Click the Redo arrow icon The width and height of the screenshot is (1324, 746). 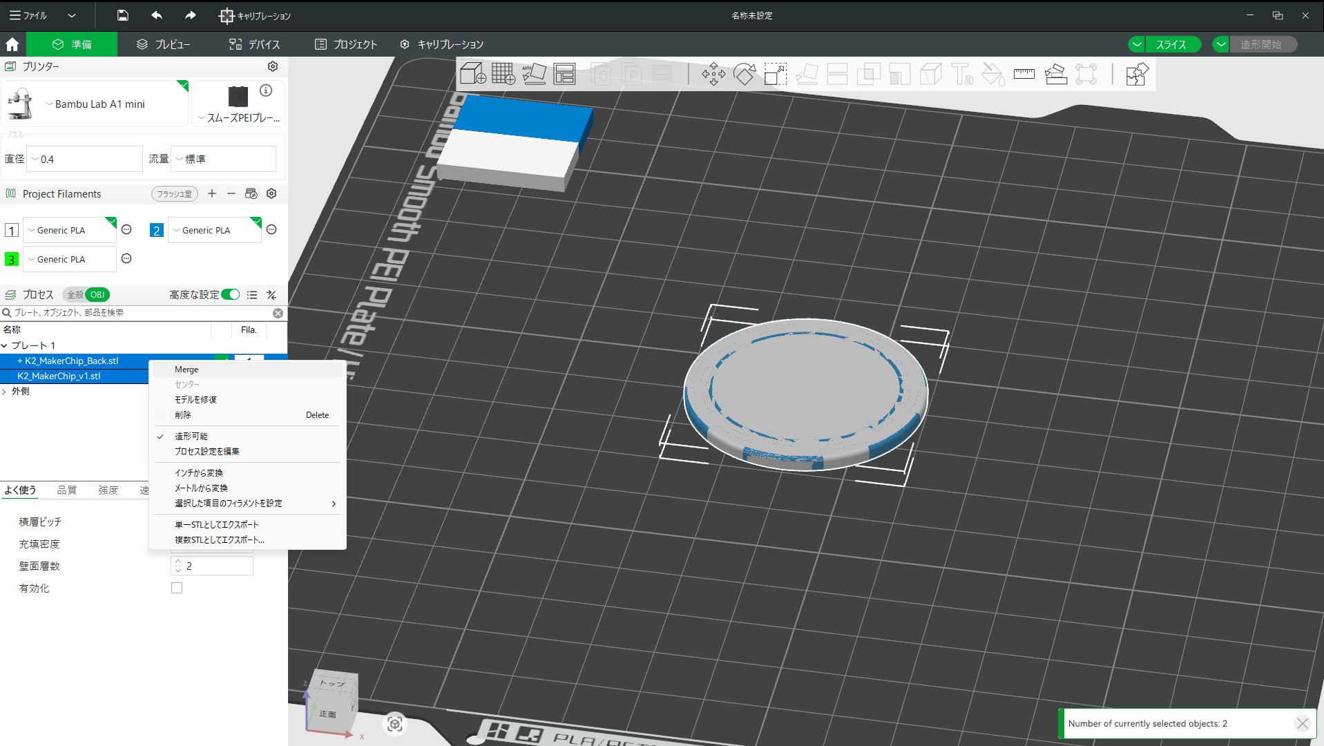pyautogui.click(x=190, y=15)
